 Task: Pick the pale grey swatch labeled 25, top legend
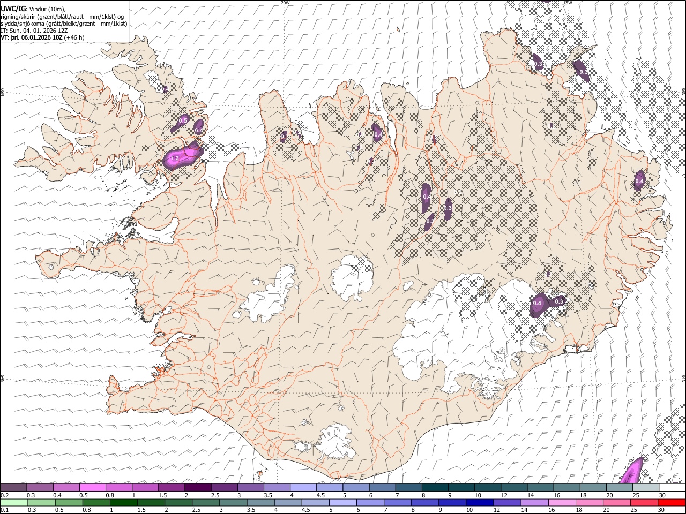pyautogui.click(x=646, y=488)
